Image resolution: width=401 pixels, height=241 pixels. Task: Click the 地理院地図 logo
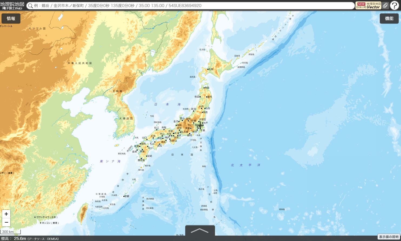pyautogui.click(x=12, y=6)
